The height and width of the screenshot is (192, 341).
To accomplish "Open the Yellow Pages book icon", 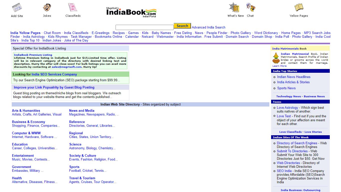I will coord(299,7).
